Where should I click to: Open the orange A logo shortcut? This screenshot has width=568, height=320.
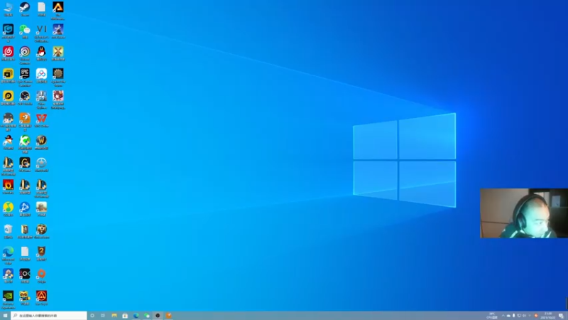pyautogui.click(x=58, y=10)
